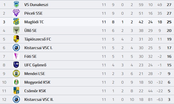Select the Mogyoród KSK green logo

[x=16, y=82]
